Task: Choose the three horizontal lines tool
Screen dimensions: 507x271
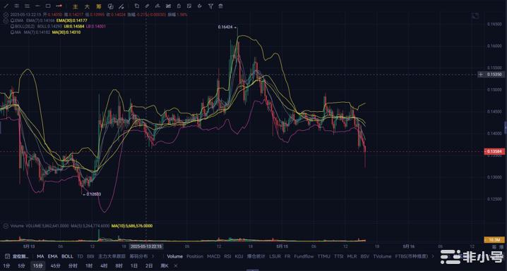Action: [27, 6]
